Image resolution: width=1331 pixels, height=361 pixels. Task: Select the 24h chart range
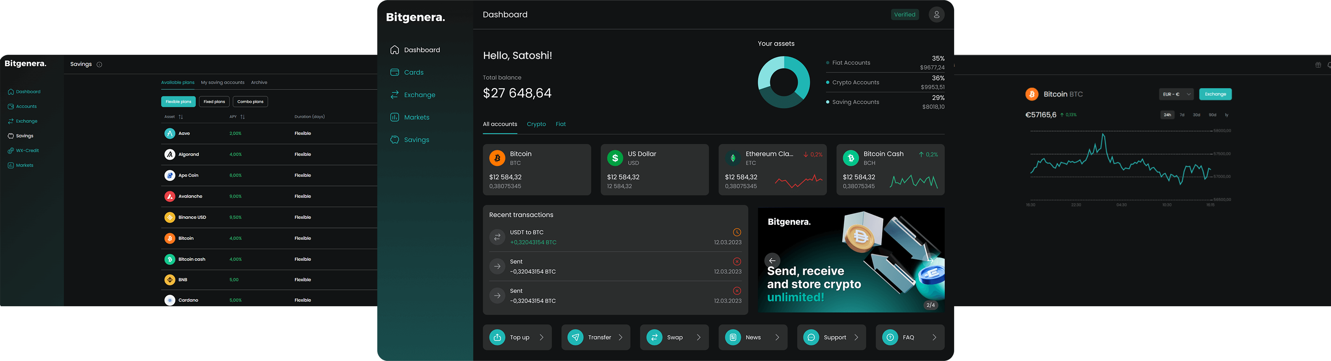(x=1167, y=114)
